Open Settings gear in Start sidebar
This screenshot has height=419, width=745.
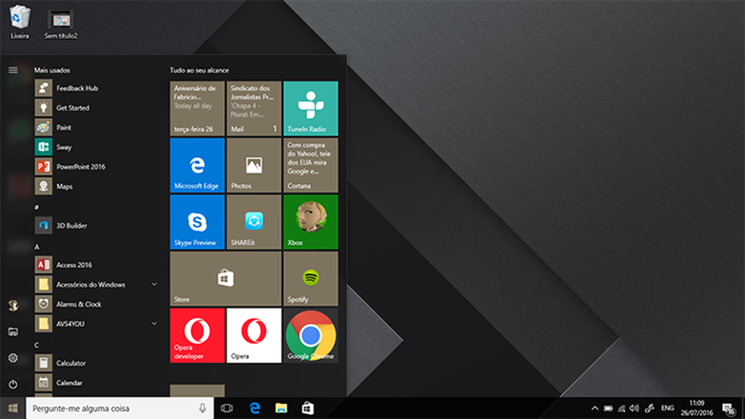[x=13, y=358]
